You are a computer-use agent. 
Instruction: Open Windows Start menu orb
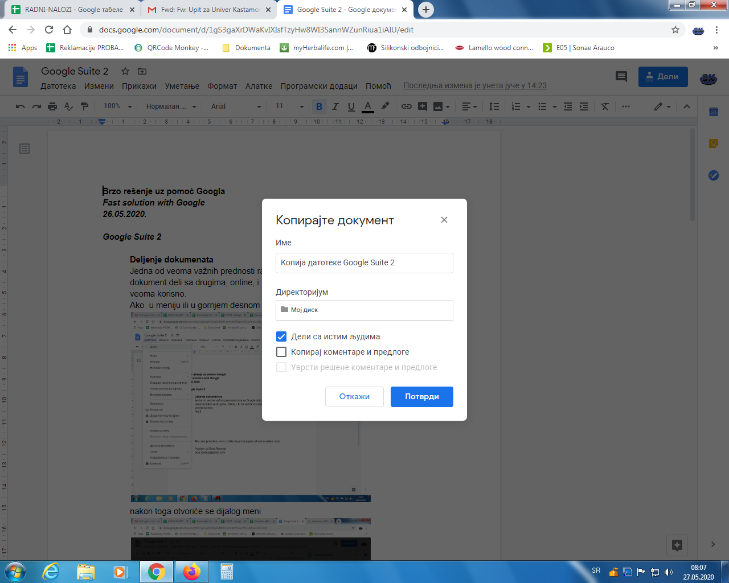pyautogui.click(x=15, y=572)
